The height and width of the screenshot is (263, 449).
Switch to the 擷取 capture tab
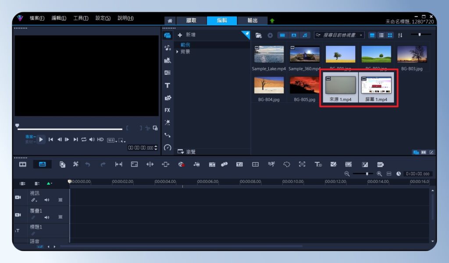coord(191,20)
